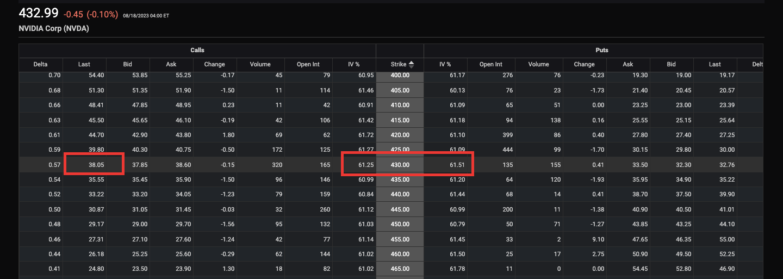Screen dimensions: 783x279
Task: Click the Calls Bid value 37.85
Action: tap(140, 165)
